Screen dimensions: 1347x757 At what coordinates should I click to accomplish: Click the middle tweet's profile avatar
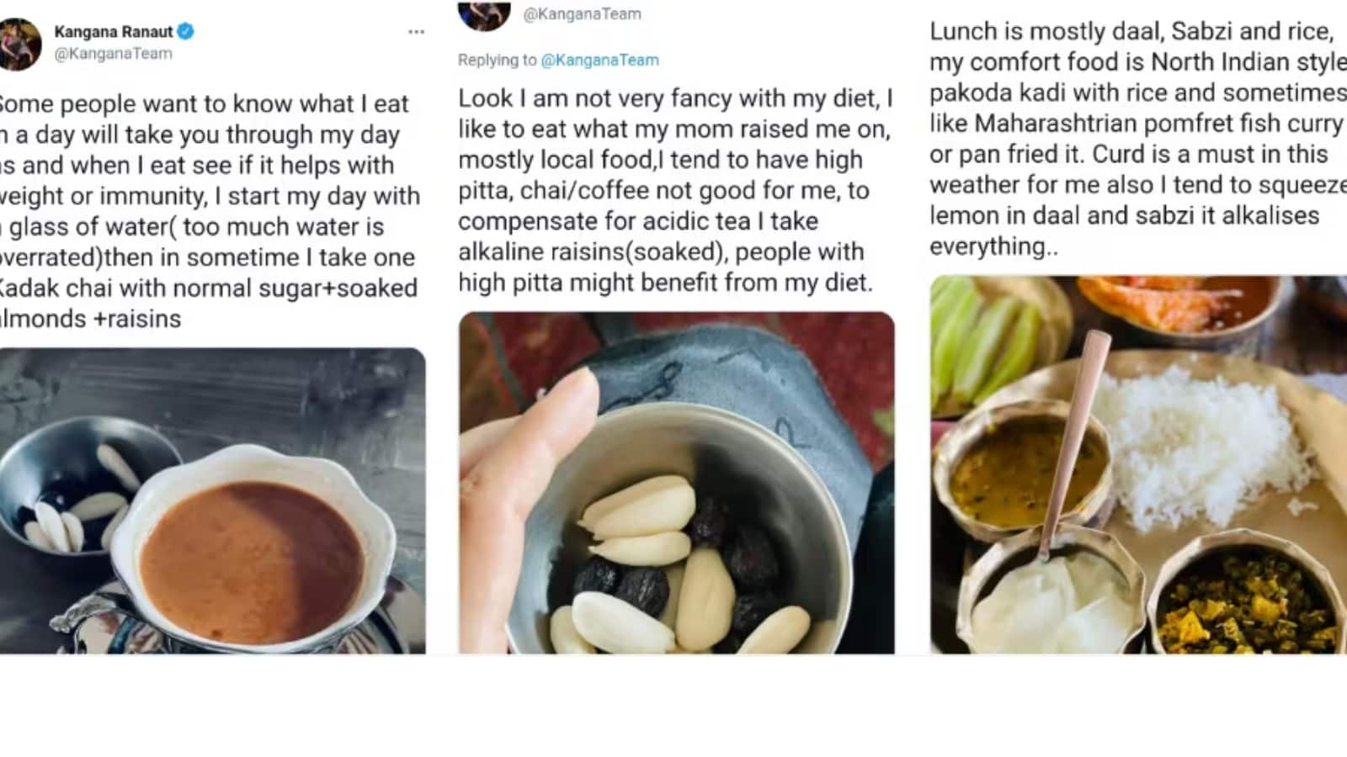tap(484, 14)
